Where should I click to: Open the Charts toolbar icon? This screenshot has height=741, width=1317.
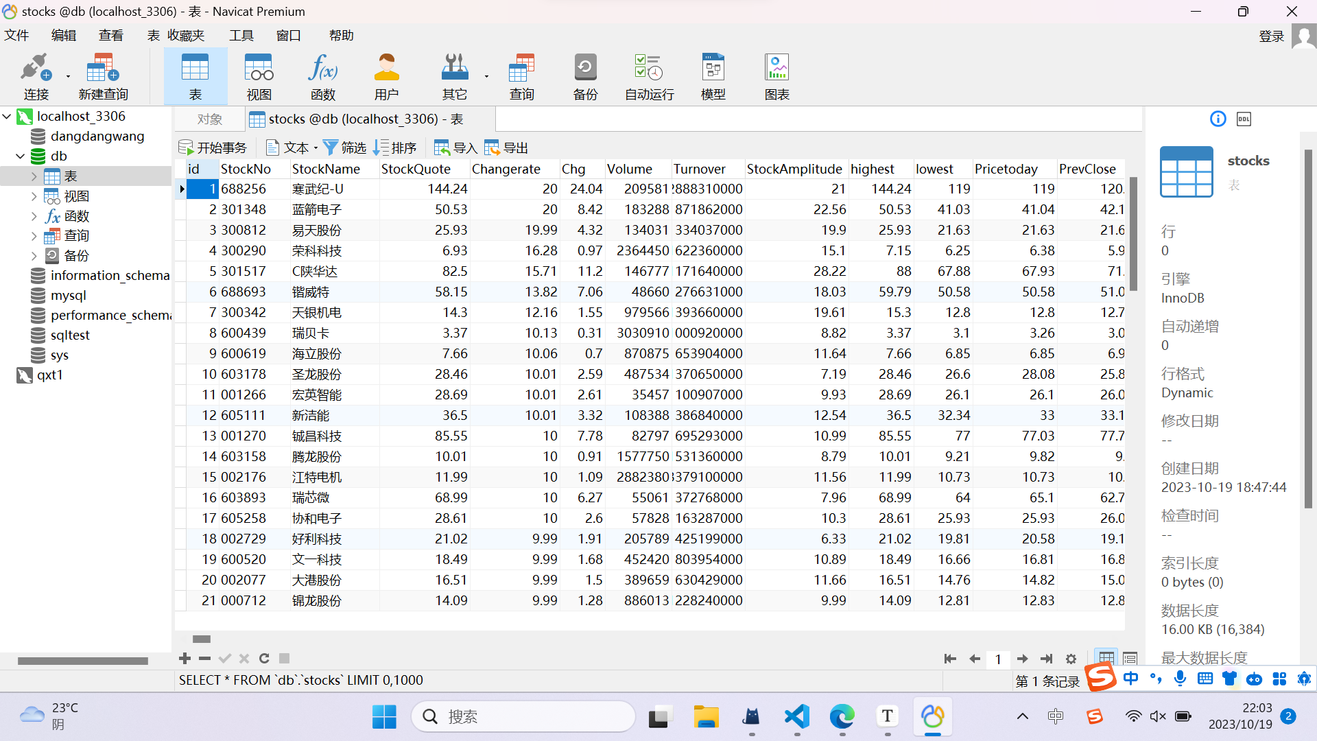tap(776, 69)
